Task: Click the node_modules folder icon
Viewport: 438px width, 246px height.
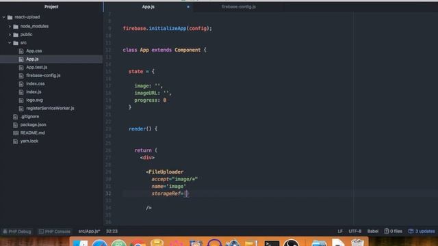Action: pyautogui.click(x=16, y=27)
